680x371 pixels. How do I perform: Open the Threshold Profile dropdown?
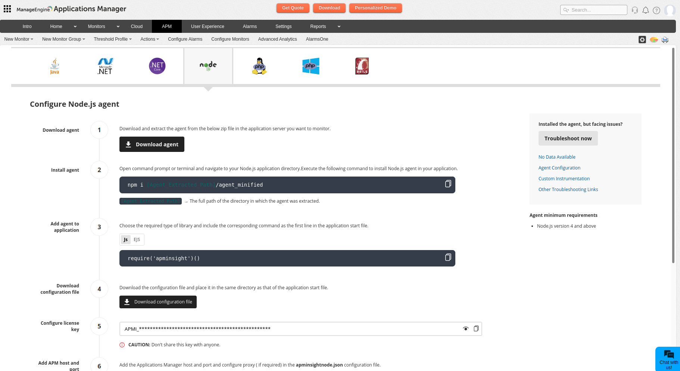point(113,39)
